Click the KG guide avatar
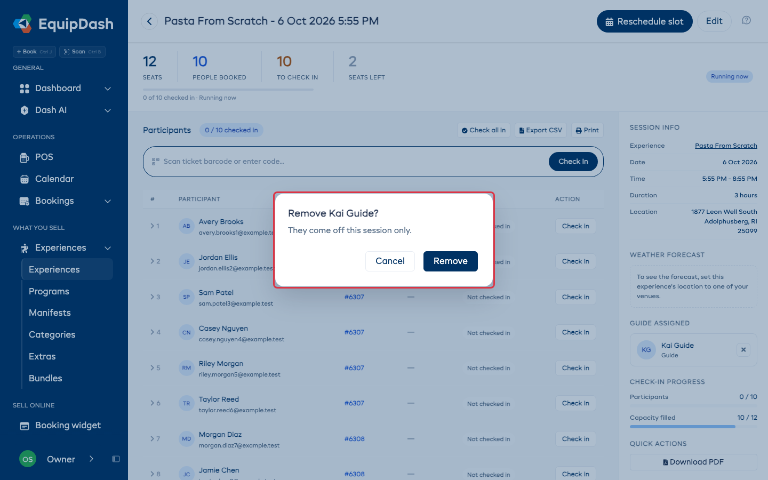This screenshot has width=768, height=480. point(646,350)
